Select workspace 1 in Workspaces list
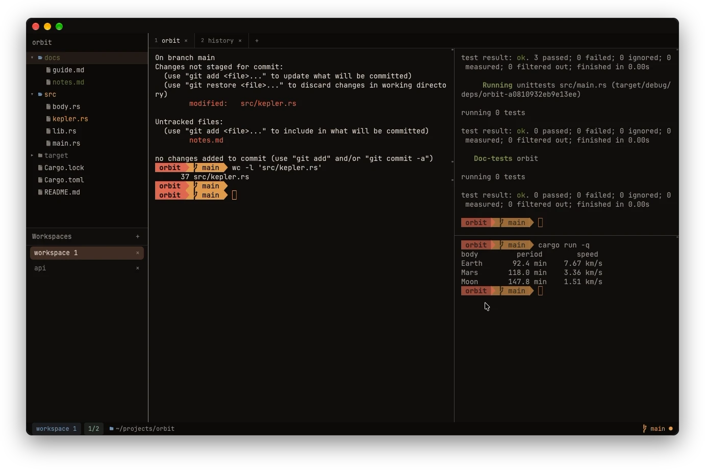Viewport: 705px width, 470px height. point(87,253)
